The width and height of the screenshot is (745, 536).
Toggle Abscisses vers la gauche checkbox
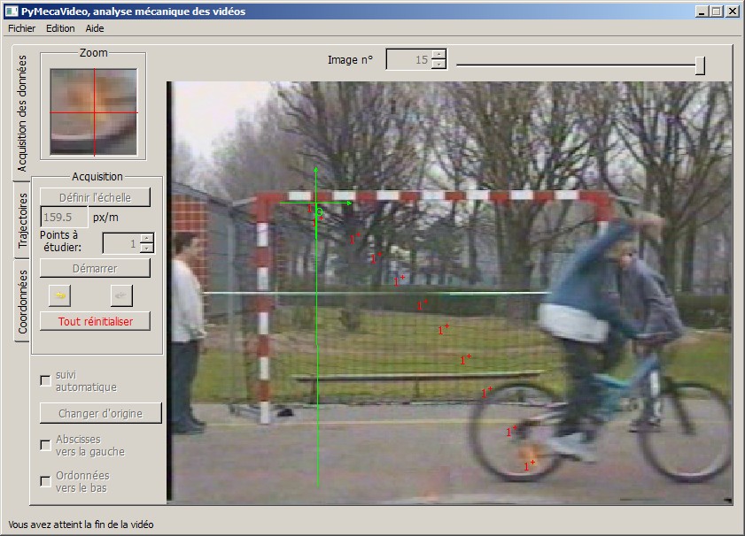click(x=45, y=445)
